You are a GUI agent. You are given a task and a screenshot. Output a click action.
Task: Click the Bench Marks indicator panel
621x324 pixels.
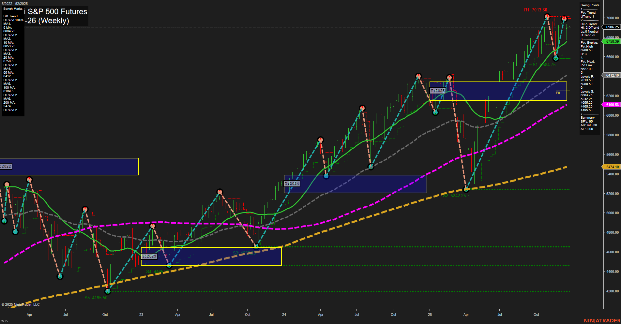coord(13,59)
